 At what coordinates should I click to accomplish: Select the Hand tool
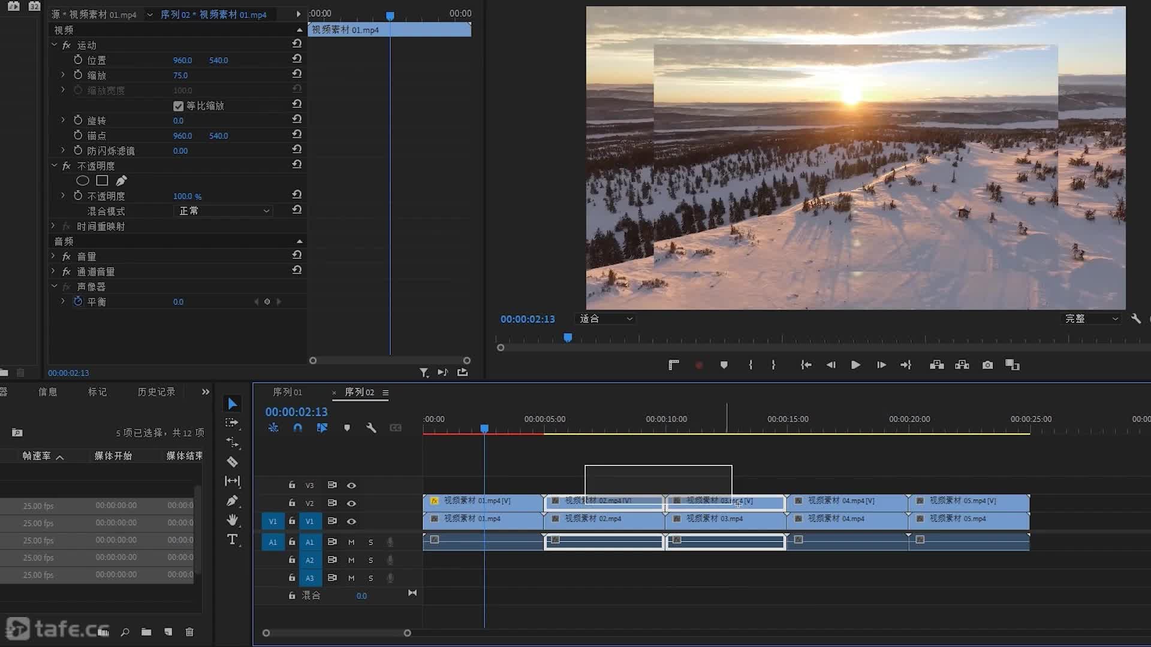[232, 520]
